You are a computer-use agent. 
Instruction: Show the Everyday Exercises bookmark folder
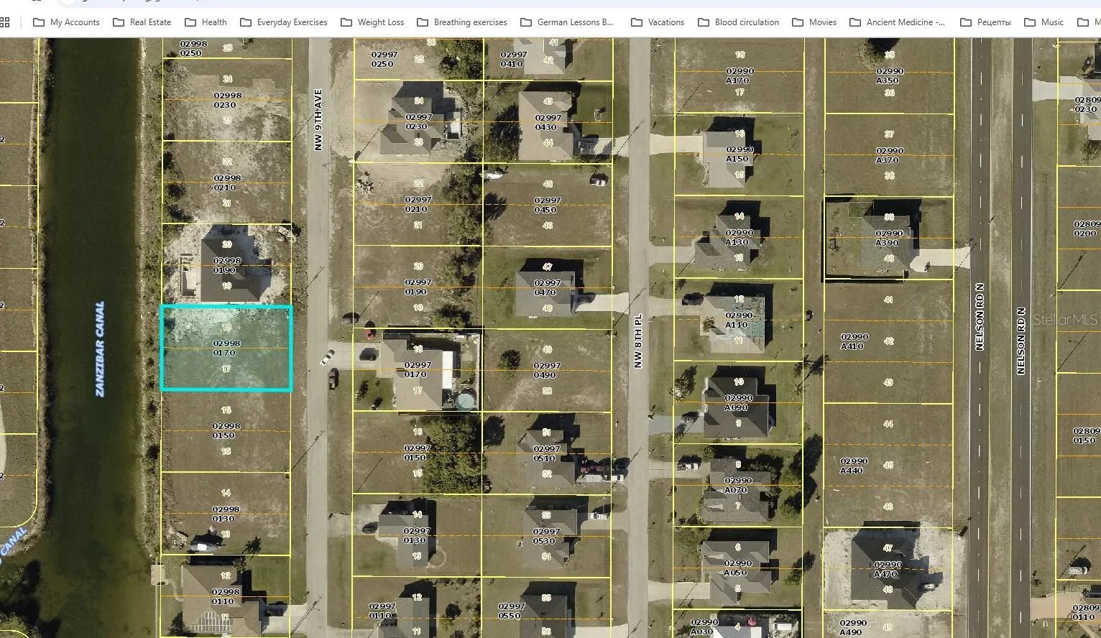[283, 22]
